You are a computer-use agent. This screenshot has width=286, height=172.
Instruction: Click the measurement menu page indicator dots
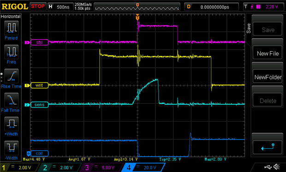coord(2,77)
